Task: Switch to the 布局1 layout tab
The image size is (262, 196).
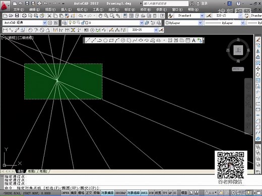Action: click(x=31, y=171)
